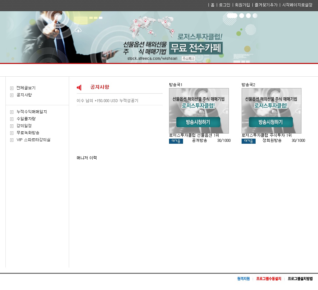This screenshot has width=318, height=290.
Task: Click the 매니저 이력 text
Action: (x=87, y=158)
